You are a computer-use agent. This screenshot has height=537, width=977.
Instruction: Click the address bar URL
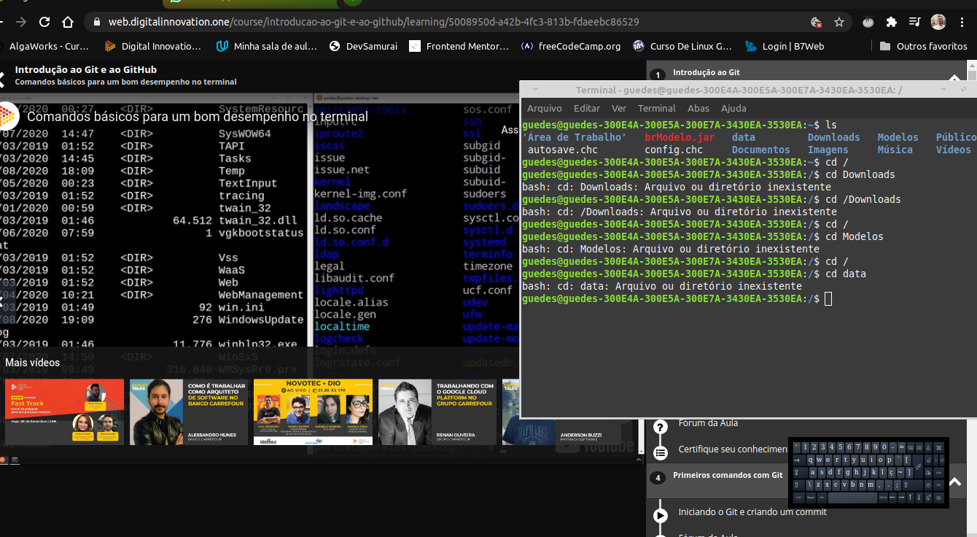pos(373,22)
